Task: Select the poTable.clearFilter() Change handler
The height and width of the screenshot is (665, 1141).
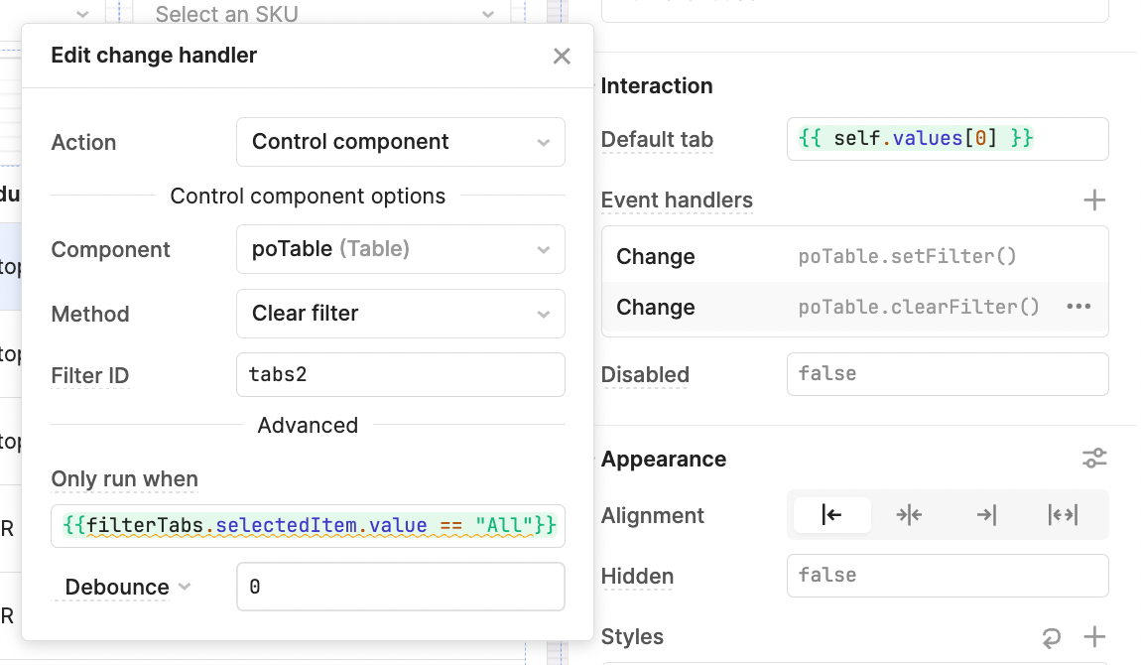Action: (x=854, y=307)
